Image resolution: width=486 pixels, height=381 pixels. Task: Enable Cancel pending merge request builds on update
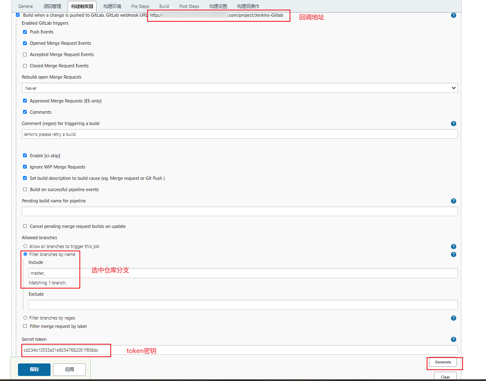pos(25,226)
